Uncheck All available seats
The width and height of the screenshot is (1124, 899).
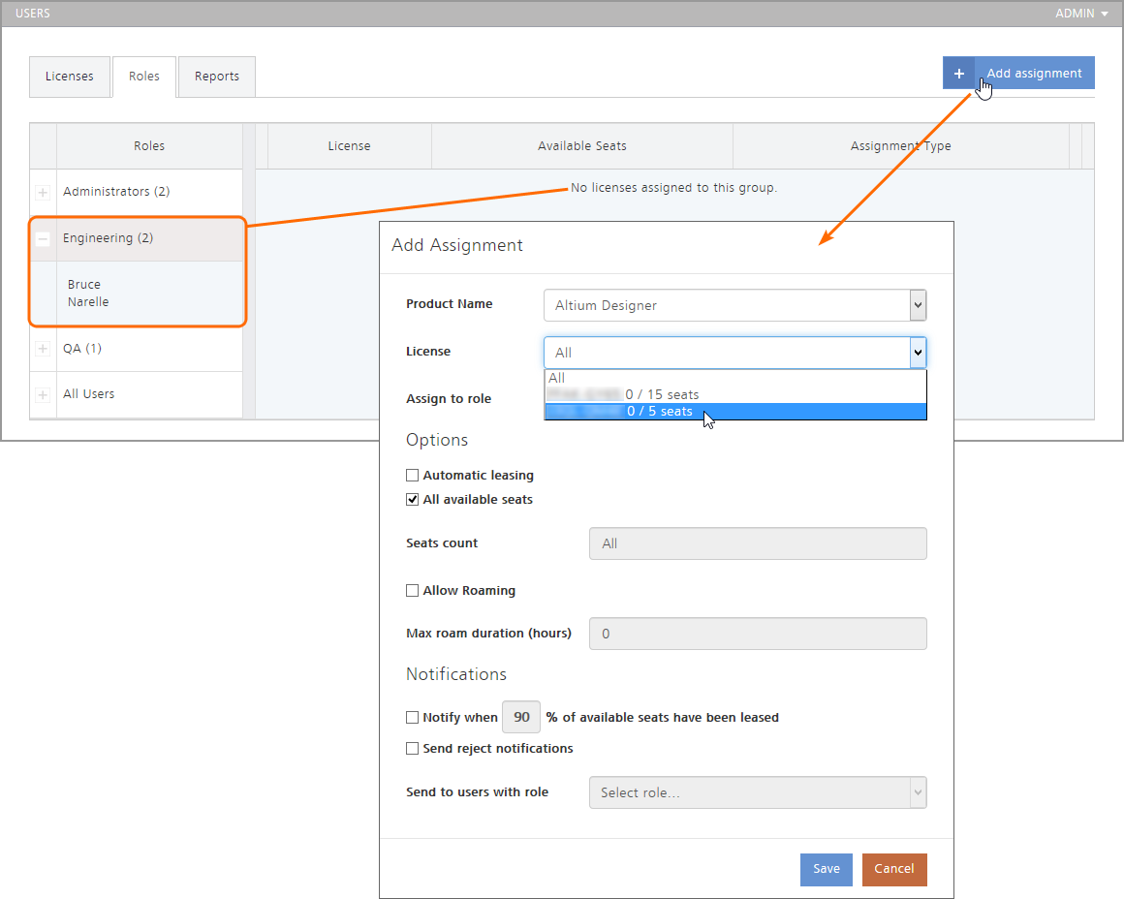[413, 500]
